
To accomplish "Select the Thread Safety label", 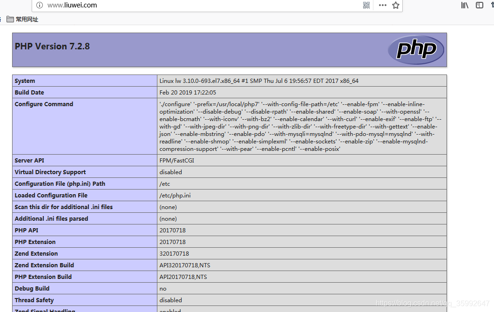I will tap(34, 300).
